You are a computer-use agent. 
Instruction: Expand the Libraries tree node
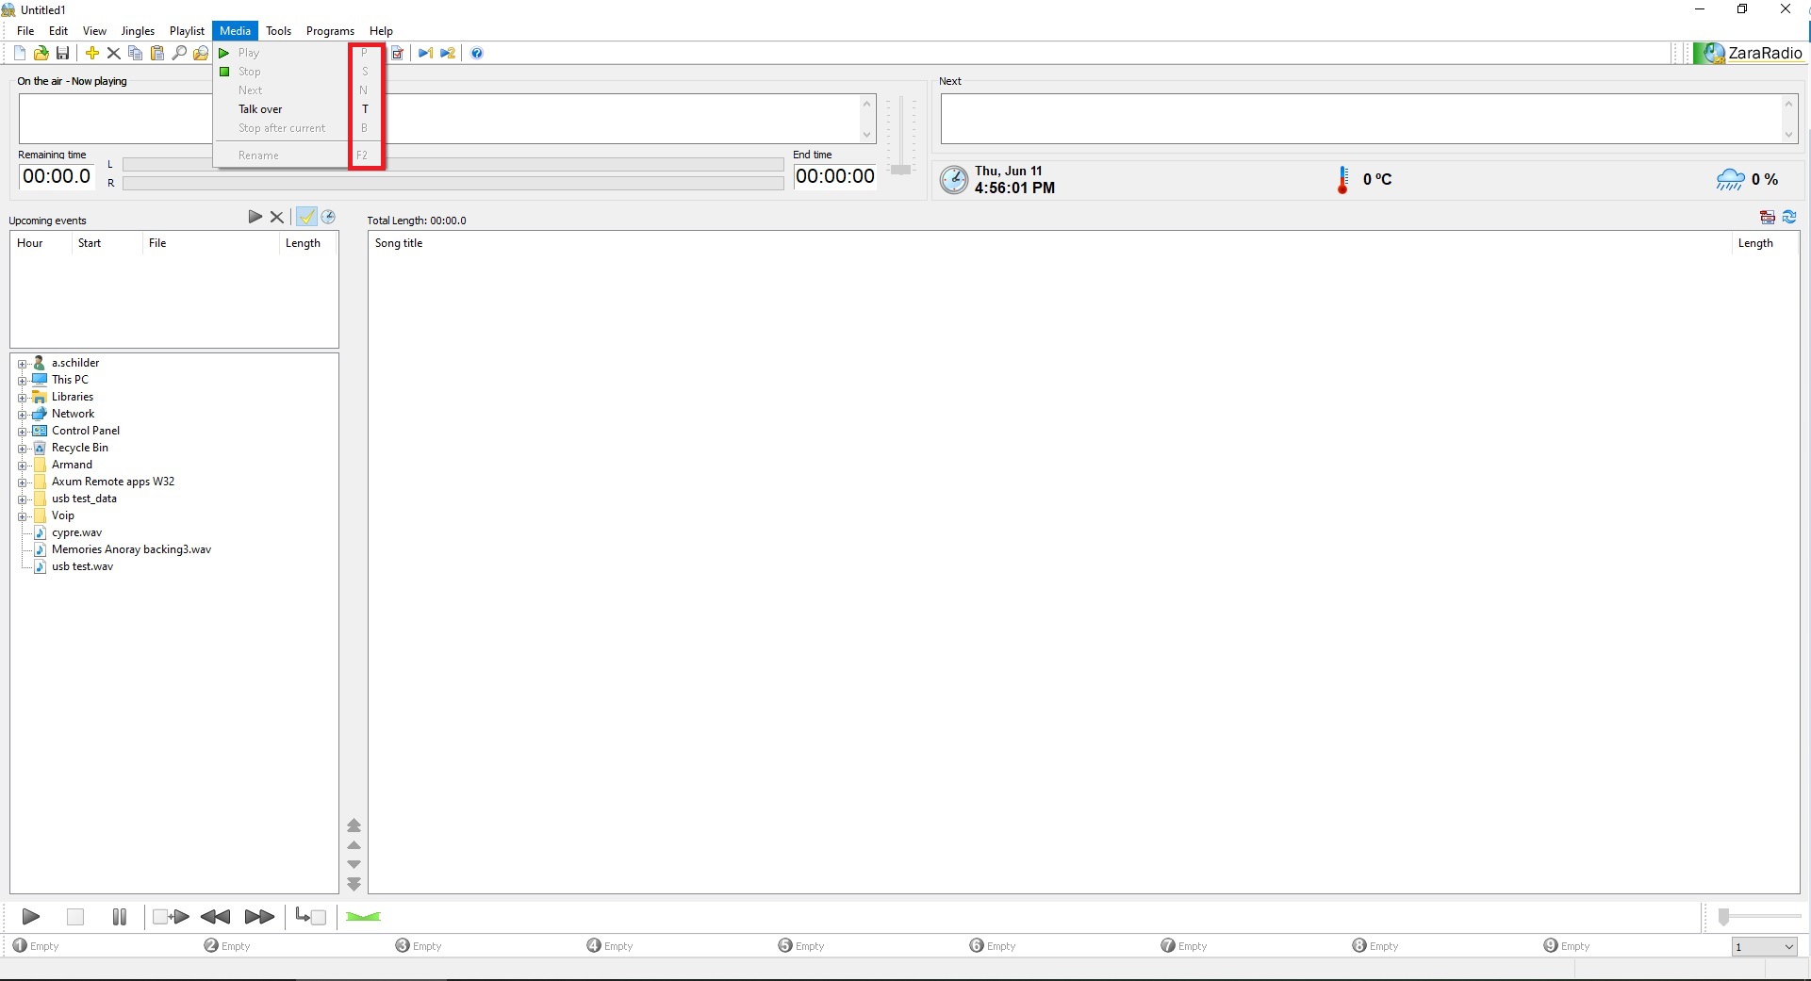coord(22,398)
